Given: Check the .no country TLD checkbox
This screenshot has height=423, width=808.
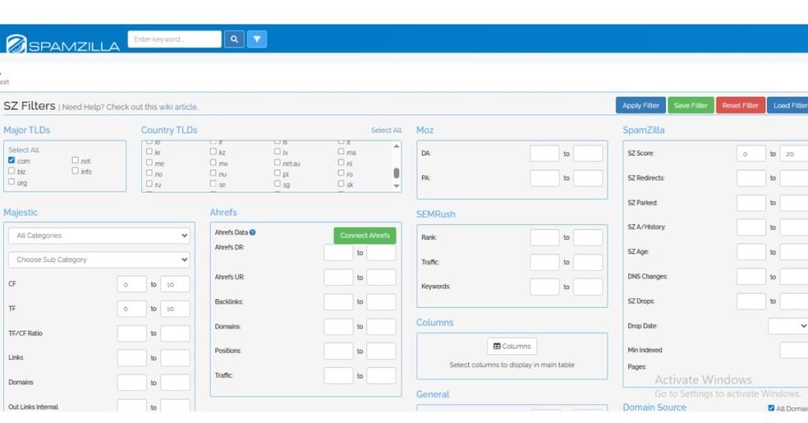Looking at the screenshot, I should (x=149, y=173).
